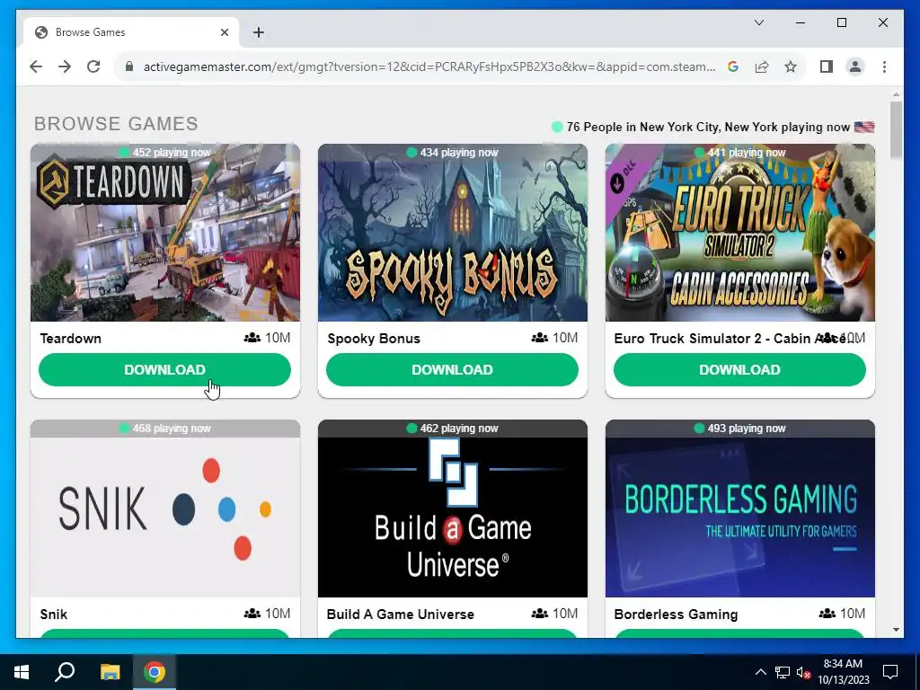Click the muted volume tray icon
Viewport: 920px width, 690px height.
(803, 672)
